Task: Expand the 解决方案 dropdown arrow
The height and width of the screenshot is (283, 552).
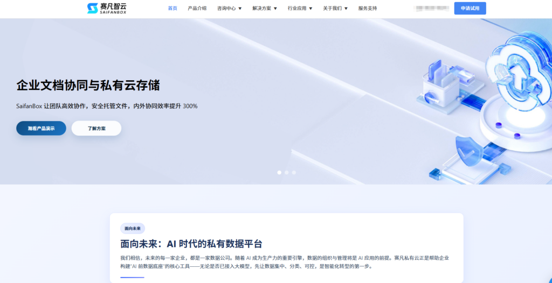Action: (x=275, y=9)
